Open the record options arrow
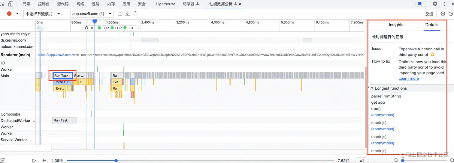This screenshot has width=454, height=163. pos(17,14)
